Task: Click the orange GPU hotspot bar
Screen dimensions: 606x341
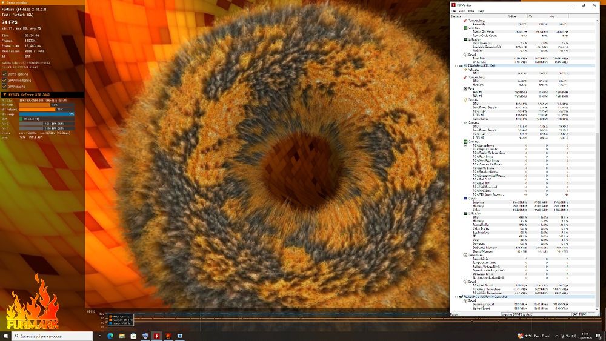Action: [38, 109]
